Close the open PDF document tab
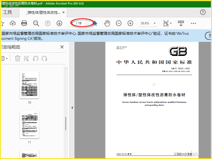 point(63,12)
